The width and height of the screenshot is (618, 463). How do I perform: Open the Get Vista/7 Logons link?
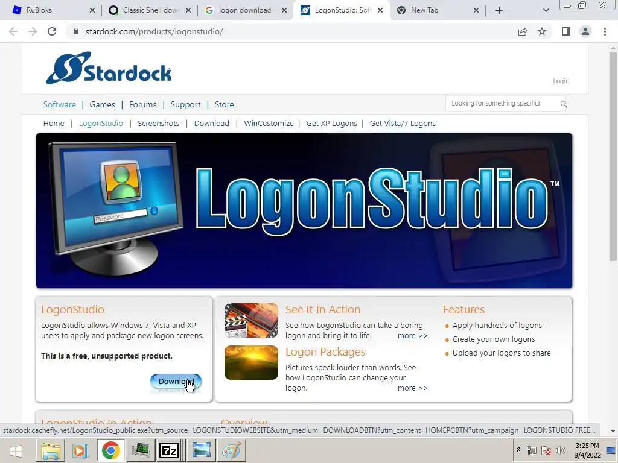tap(403, 123)
